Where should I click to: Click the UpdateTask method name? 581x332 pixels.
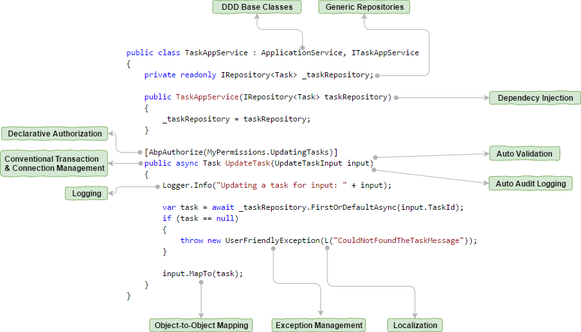[x=252, y=163]
